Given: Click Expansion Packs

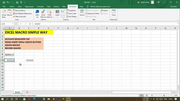Looking at the screenshot, I should point(92,13).
